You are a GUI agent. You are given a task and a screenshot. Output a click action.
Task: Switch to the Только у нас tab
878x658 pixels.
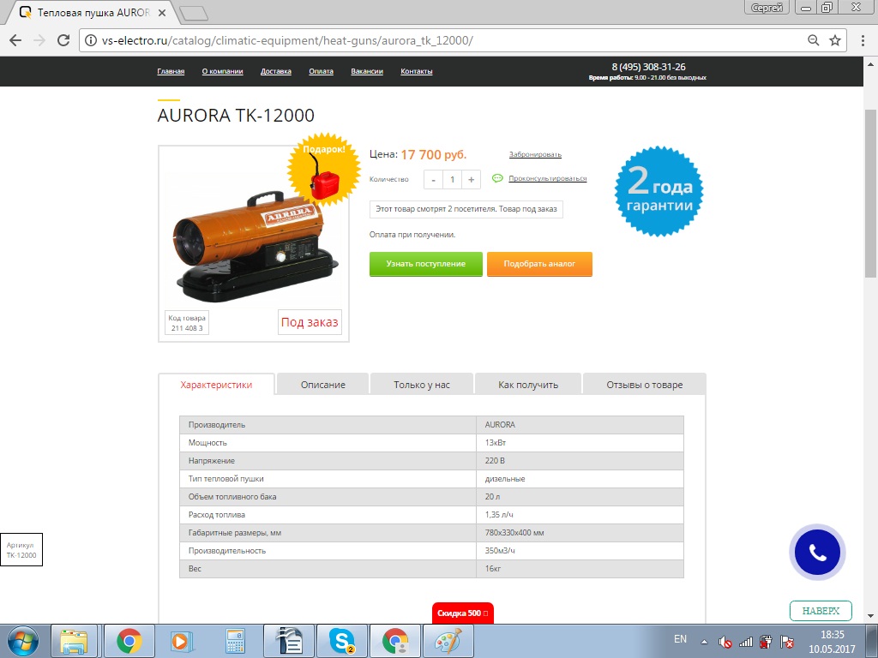422,385
